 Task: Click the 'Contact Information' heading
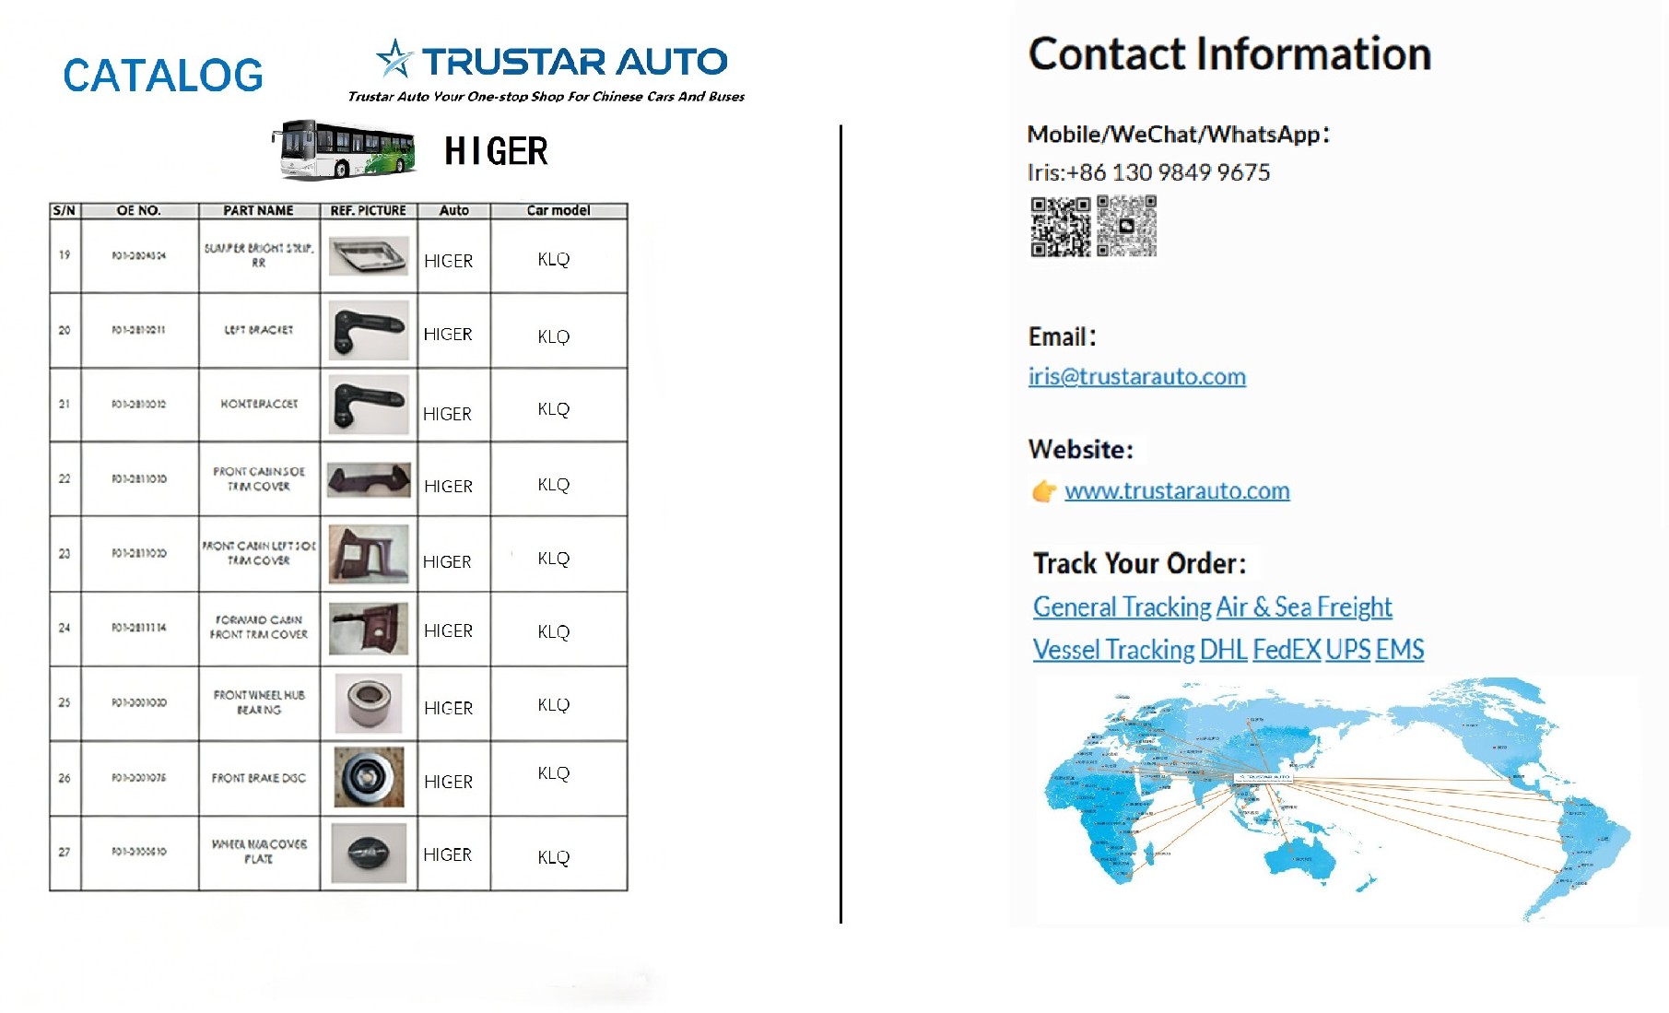tap(1229, 53)
